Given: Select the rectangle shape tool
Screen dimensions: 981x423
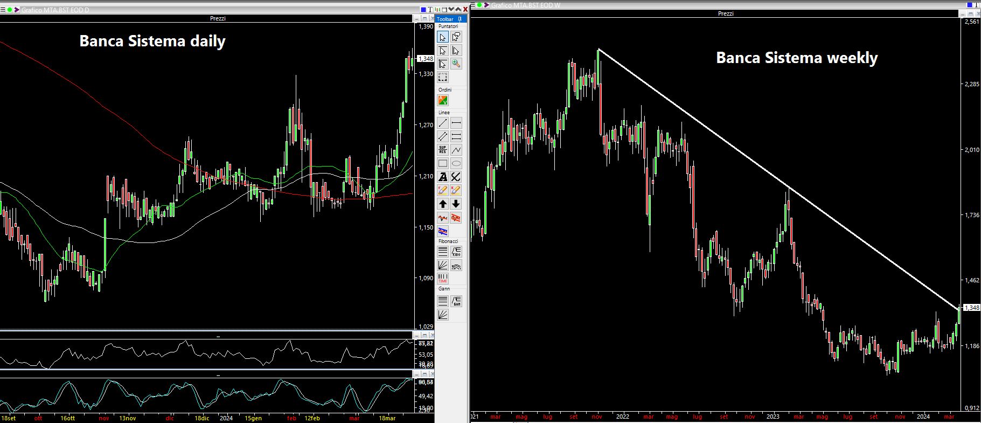Looking at the screenshot, I should pyautogui.click(x=442, y=163).
